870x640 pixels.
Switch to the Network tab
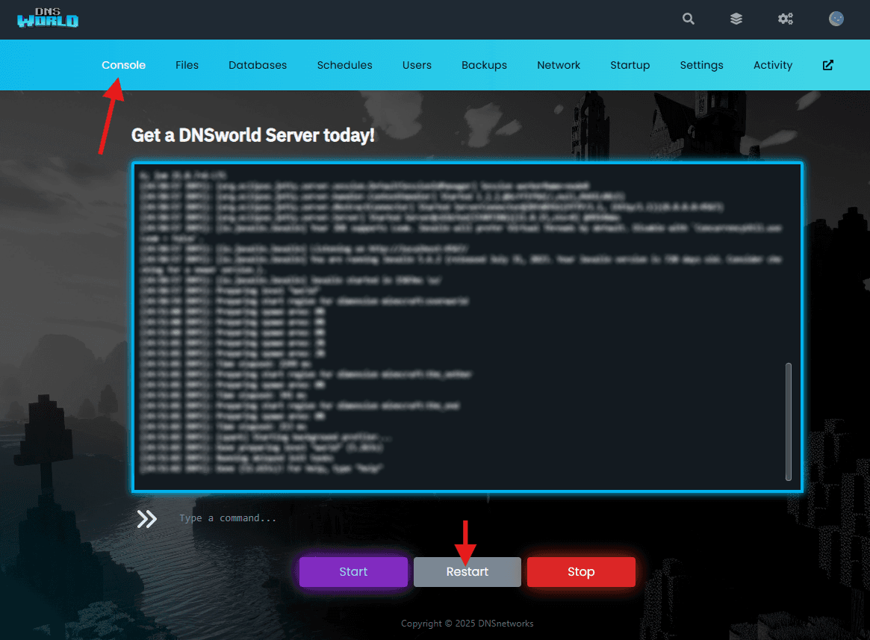pyautogui.click(x=559, y=65)
